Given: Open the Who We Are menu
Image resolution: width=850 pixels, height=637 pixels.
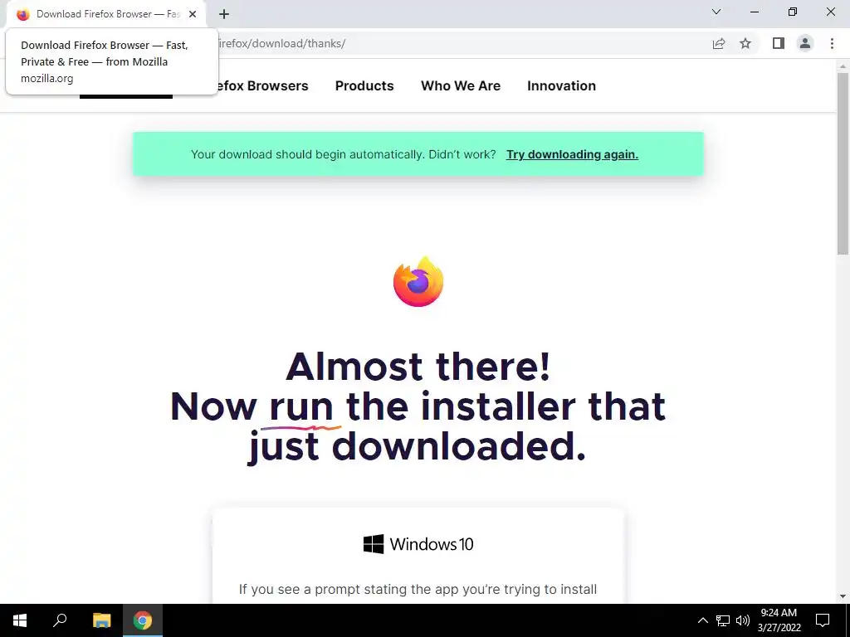Looking at the screenshot, I should pos(460,85).
